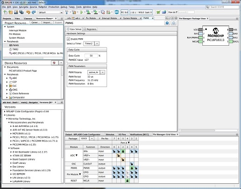Open the project configuration default dropdown
The width and height of the screenshot is (241, 189).
pos(62,12)
